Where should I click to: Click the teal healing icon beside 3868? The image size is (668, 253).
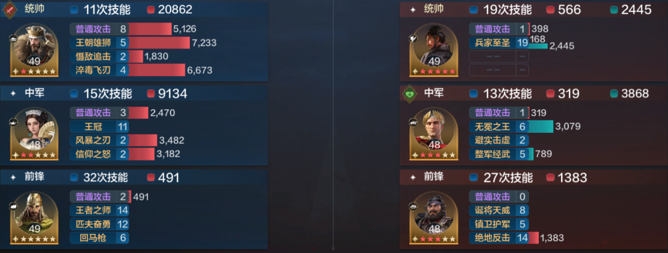[614, 94]
